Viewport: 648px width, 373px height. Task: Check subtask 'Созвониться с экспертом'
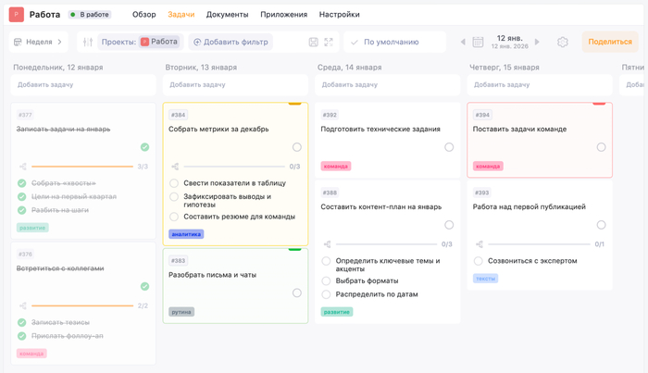(479, 261)
